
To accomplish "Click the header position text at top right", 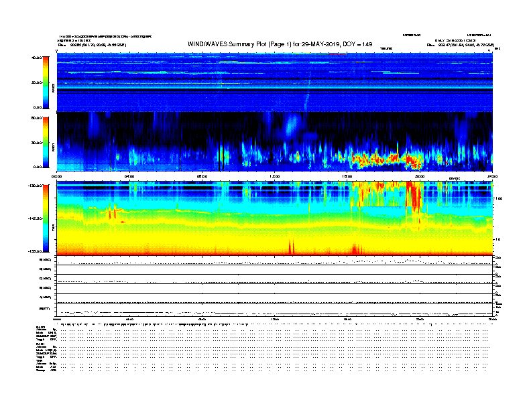I will pos(461,45).
